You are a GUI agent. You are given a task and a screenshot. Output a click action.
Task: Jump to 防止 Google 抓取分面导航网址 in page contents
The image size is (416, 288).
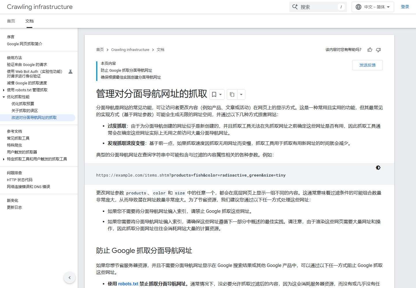[x=127, y=71]
